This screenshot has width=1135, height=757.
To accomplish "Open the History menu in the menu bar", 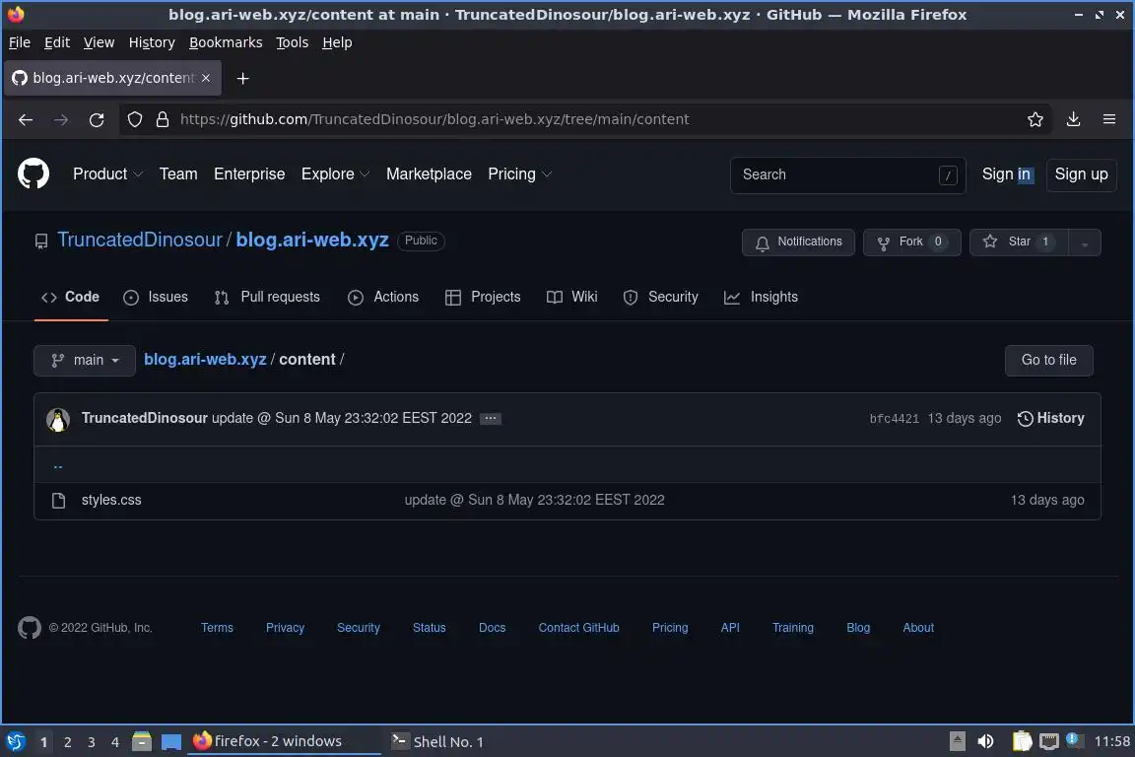I will [x=152, y=42].
